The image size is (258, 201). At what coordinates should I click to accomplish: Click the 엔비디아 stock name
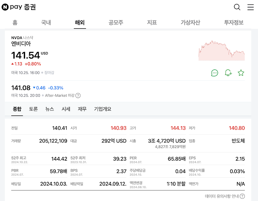21,44
